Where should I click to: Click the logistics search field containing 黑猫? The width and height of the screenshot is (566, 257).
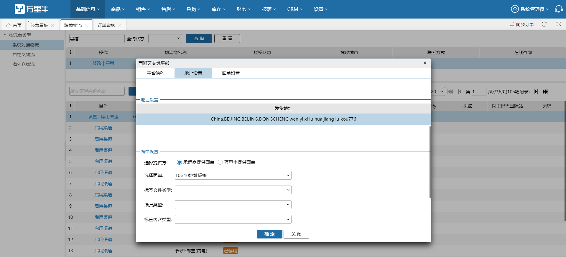tap(97, 39)
